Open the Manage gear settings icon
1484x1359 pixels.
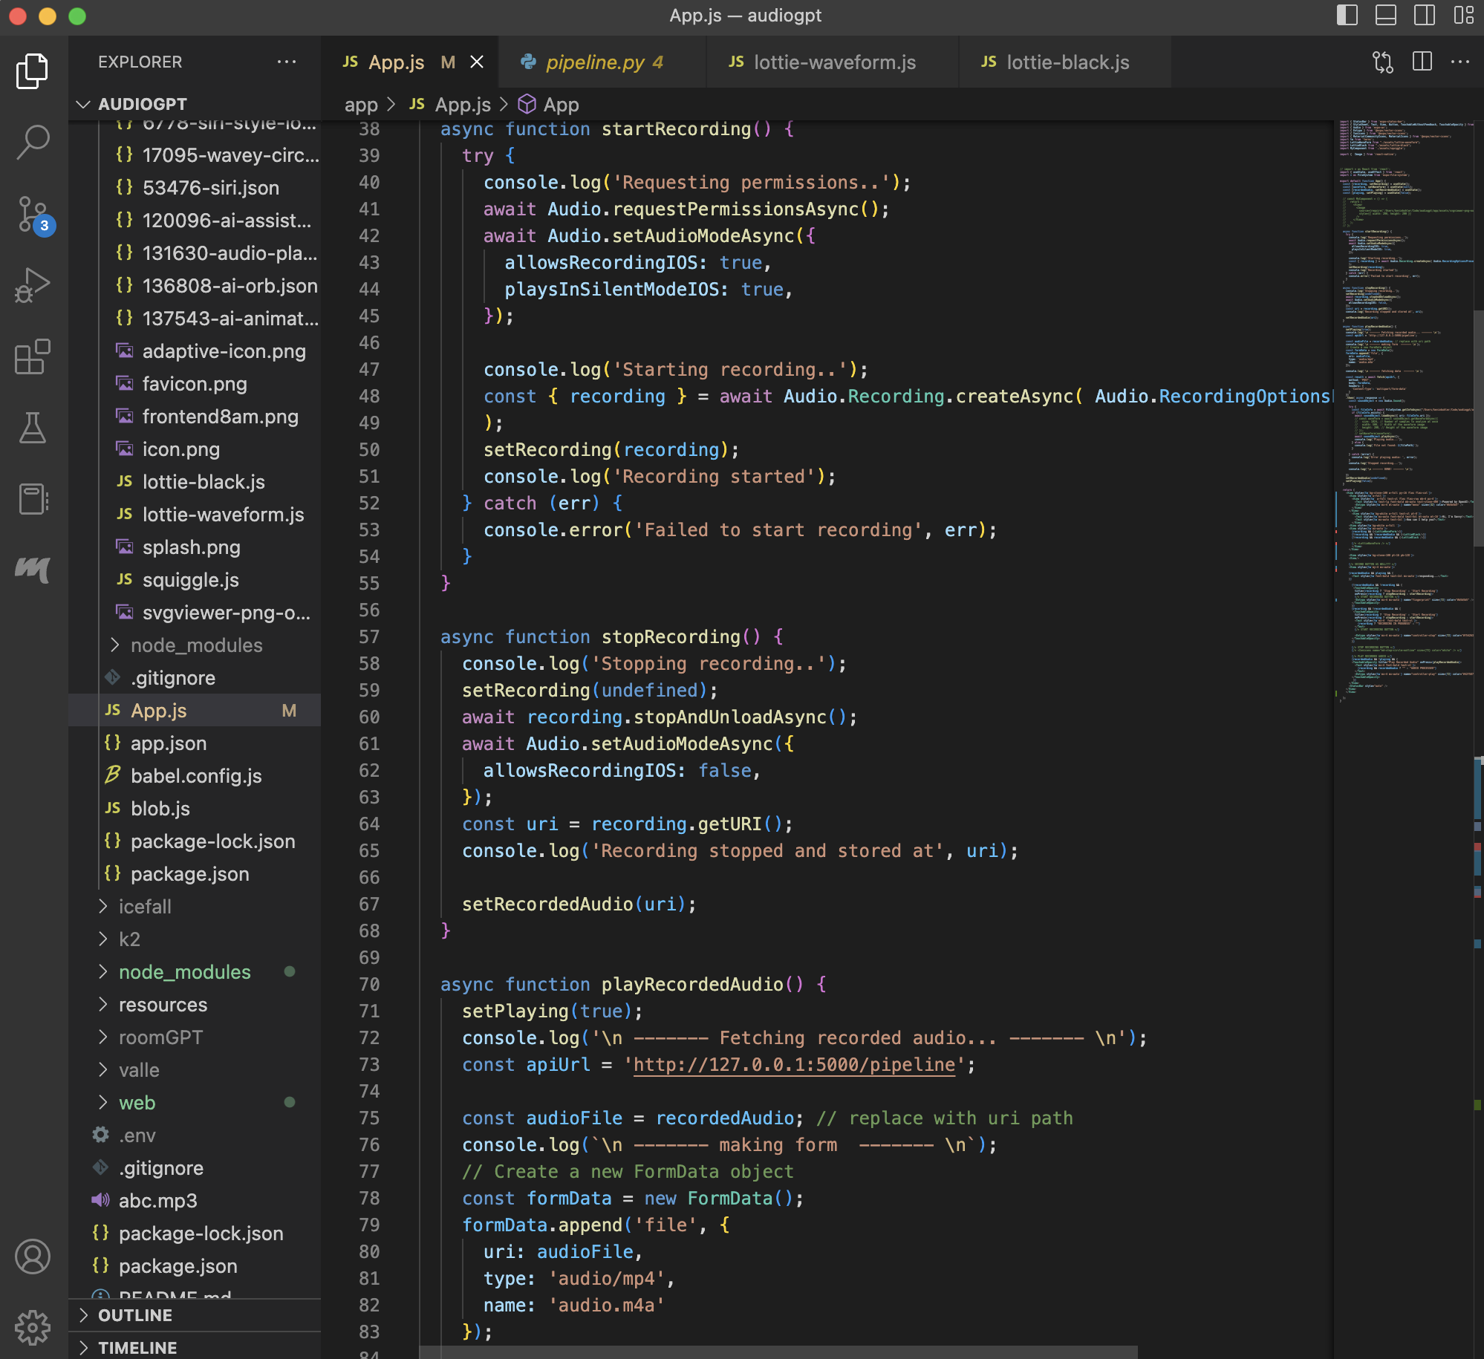[x=33, y=1327]
